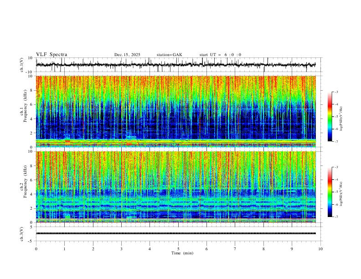Click time axis tick label "1"
The image size is (361, 279).
point(64,249)
